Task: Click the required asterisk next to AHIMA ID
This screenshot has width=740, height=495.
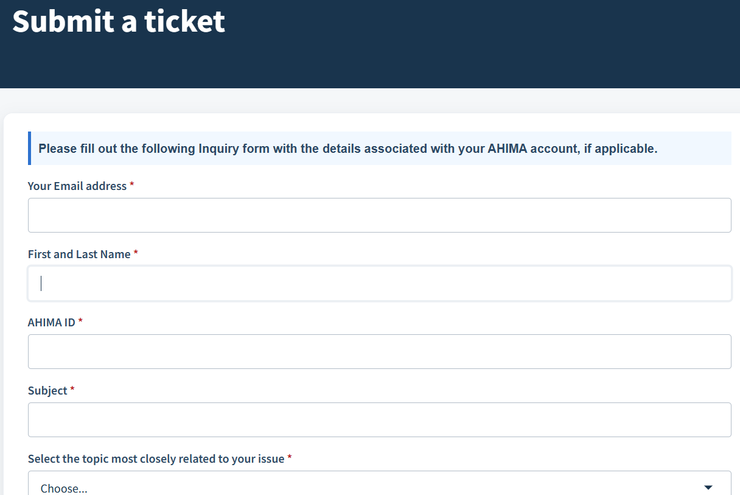Action: (x=80, y=321)
